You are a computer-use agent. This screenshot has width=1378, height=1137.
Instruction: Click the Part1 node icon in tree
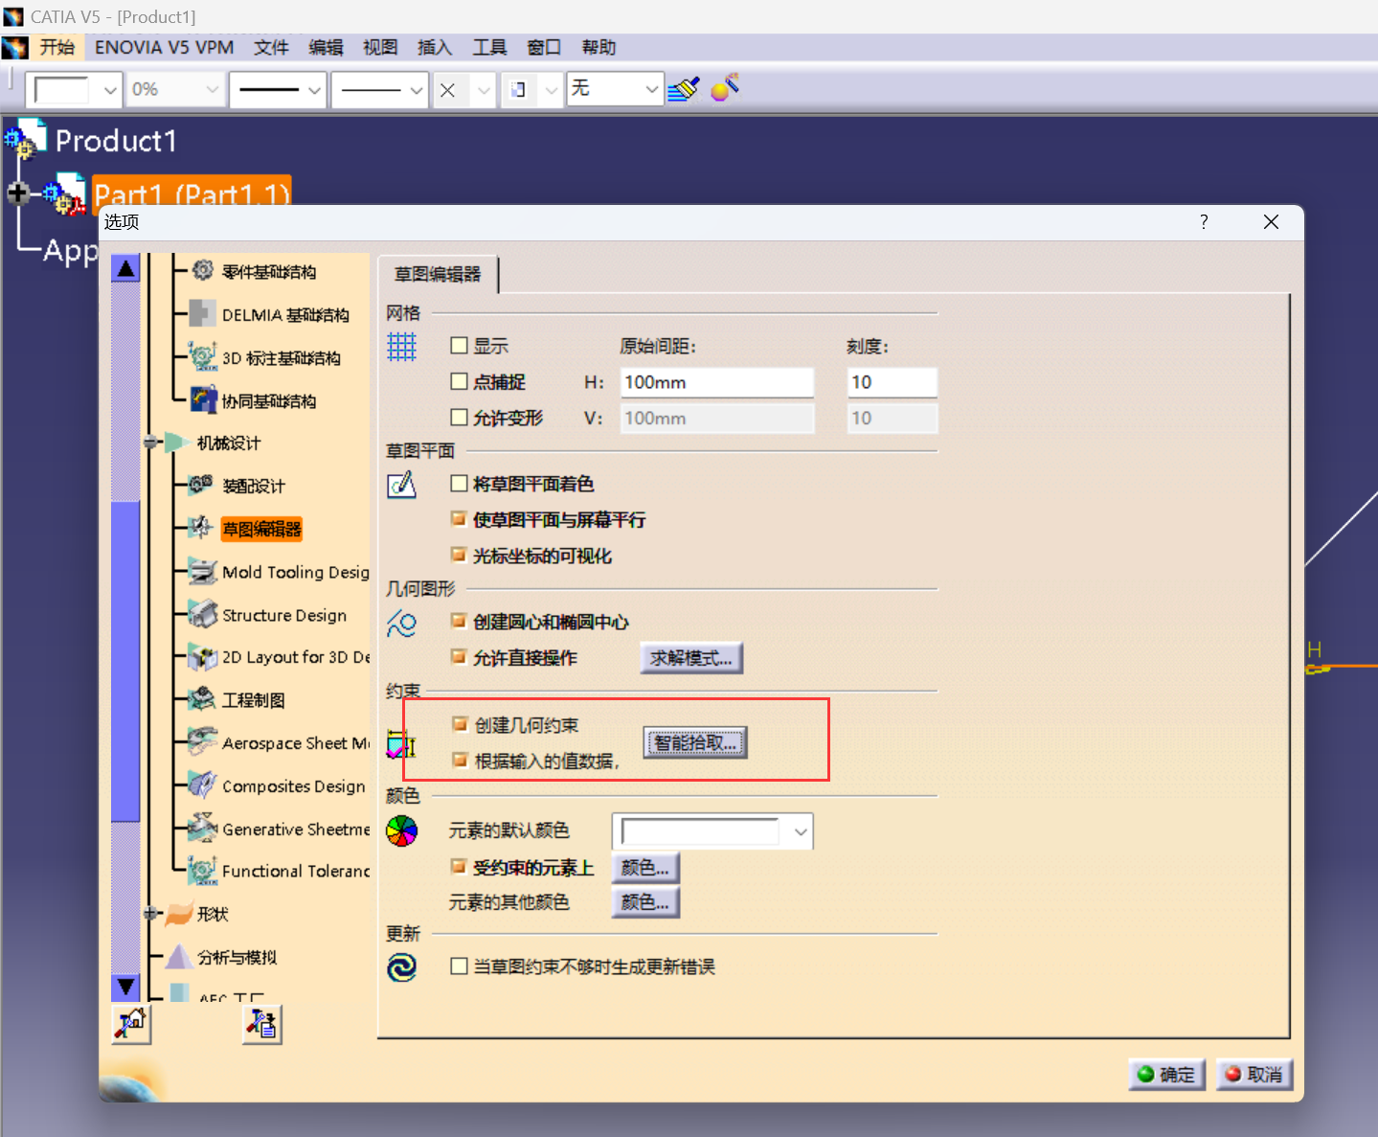point(66,193)
